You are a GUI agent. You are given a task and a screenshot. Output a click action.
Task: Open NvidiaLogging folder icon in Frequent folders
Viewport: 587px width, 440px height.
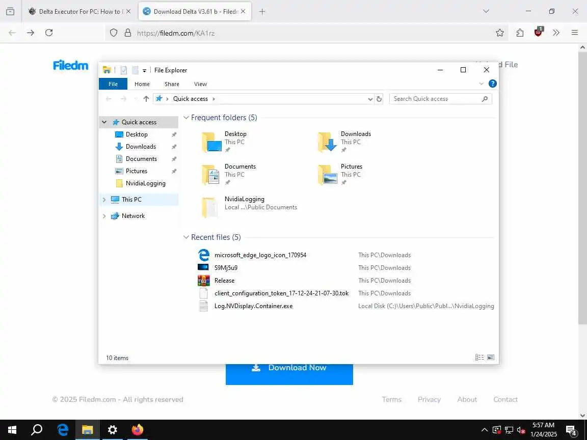coord(210,207)
